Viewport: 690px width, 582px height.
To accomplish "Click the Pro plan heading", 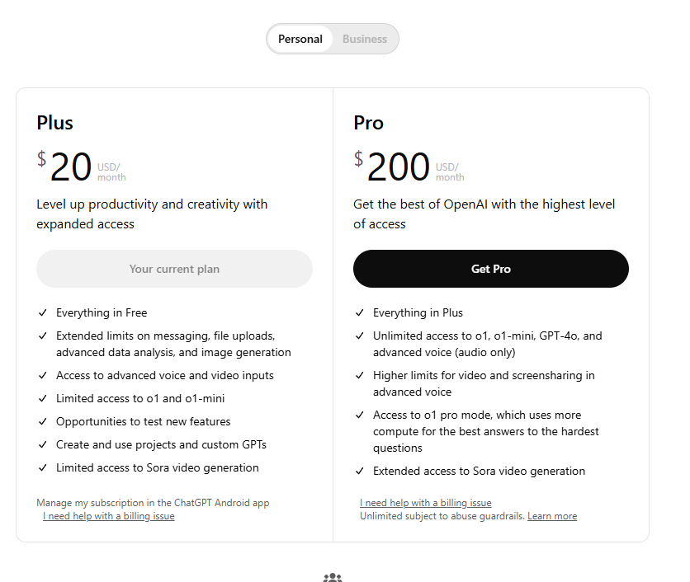I will coord(368,123).
